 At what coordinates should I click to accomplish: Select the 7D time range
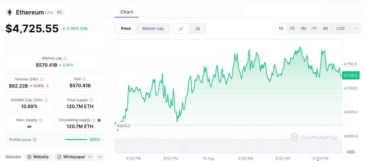click(292, 29)
